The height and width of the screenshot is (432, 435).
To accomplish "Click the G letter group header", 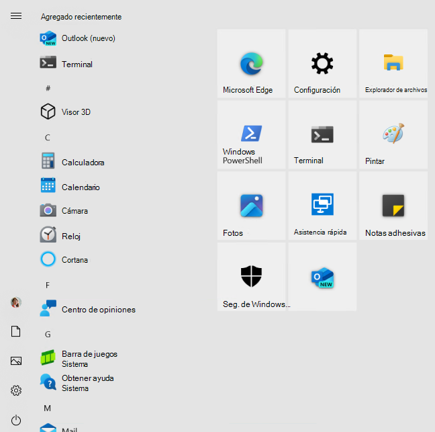I will point(48,335).
